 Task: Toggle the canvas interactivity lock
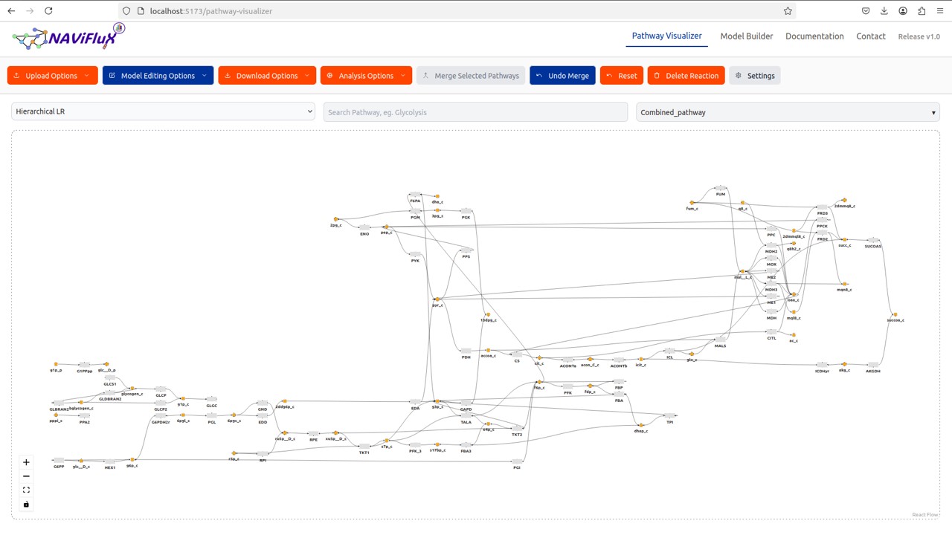point(26,505)
